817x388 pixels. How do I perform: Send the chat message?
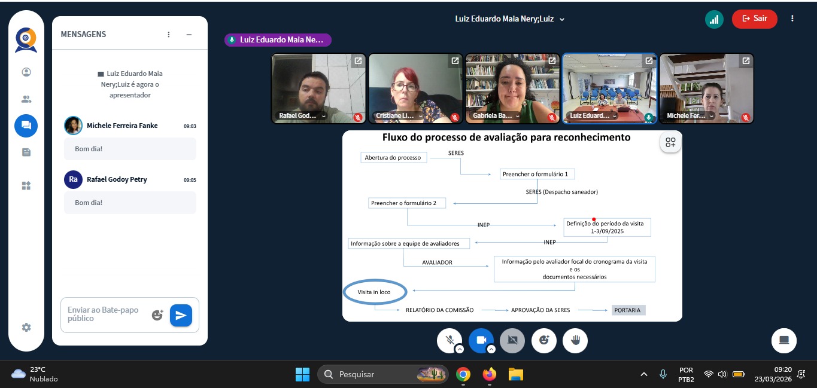click(181, 315)
